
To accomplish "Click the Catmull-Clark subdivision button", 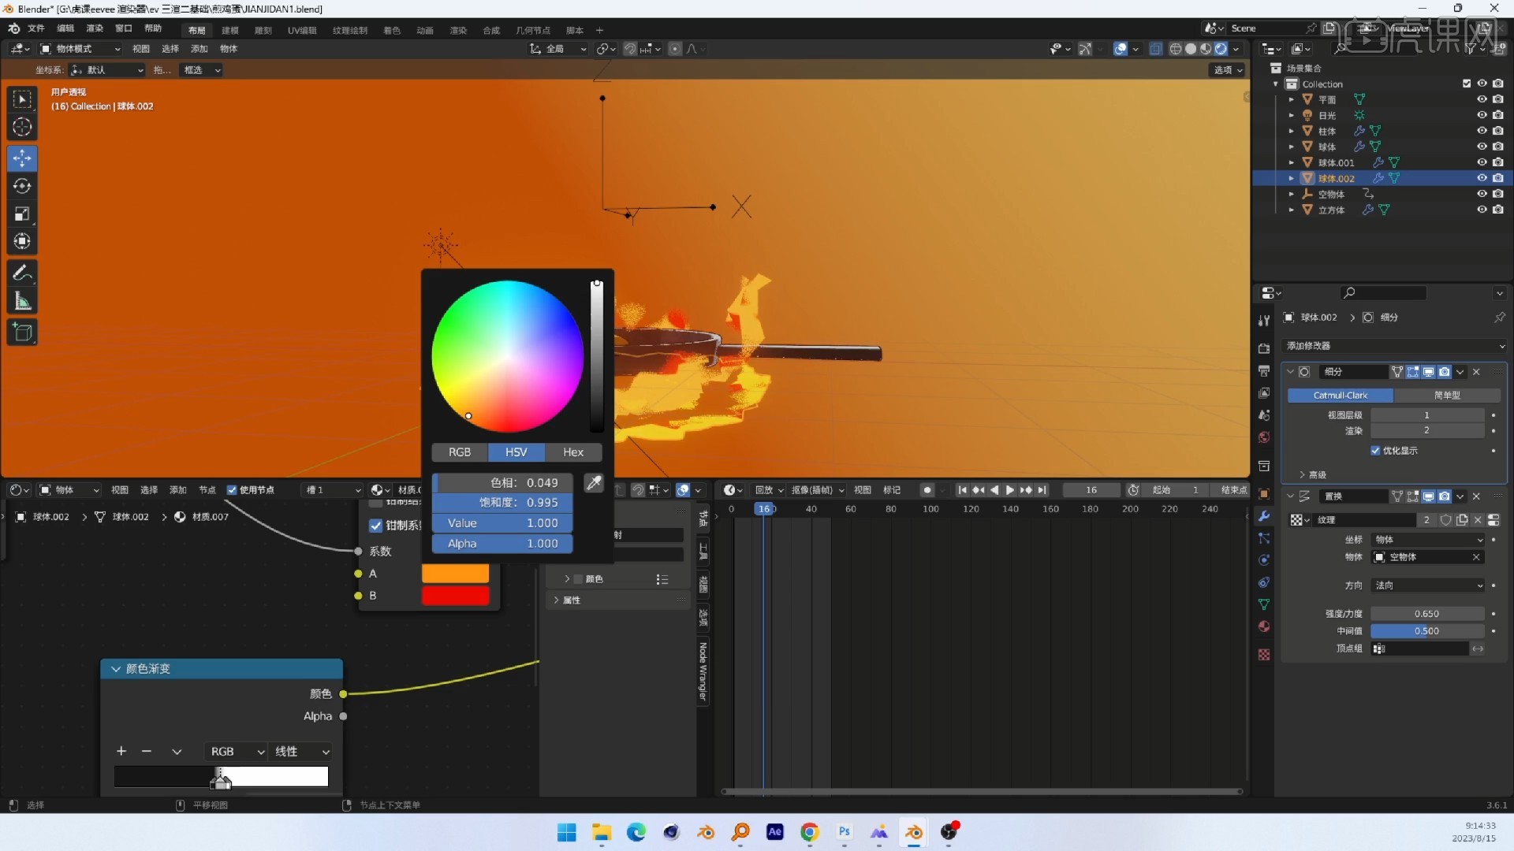I will (x=1341, y=396).
